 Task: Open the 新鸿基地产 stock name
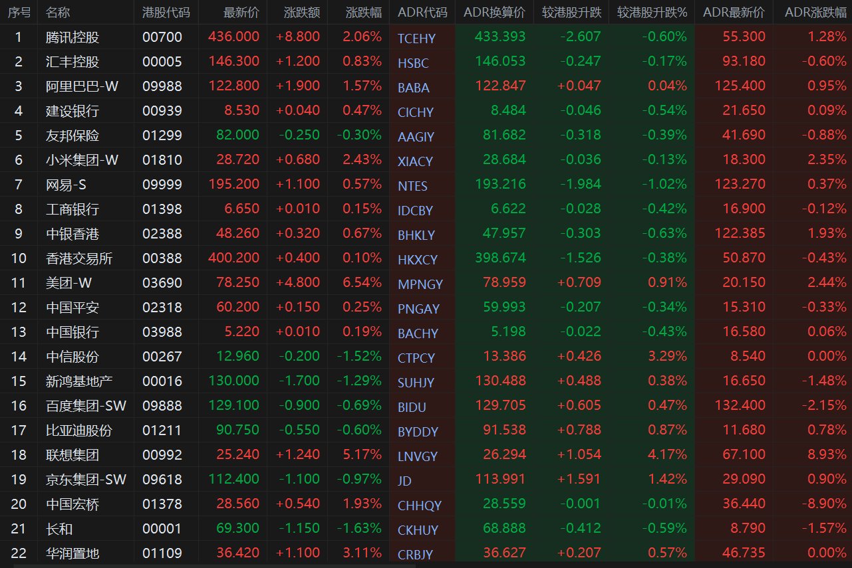[80, 381]
